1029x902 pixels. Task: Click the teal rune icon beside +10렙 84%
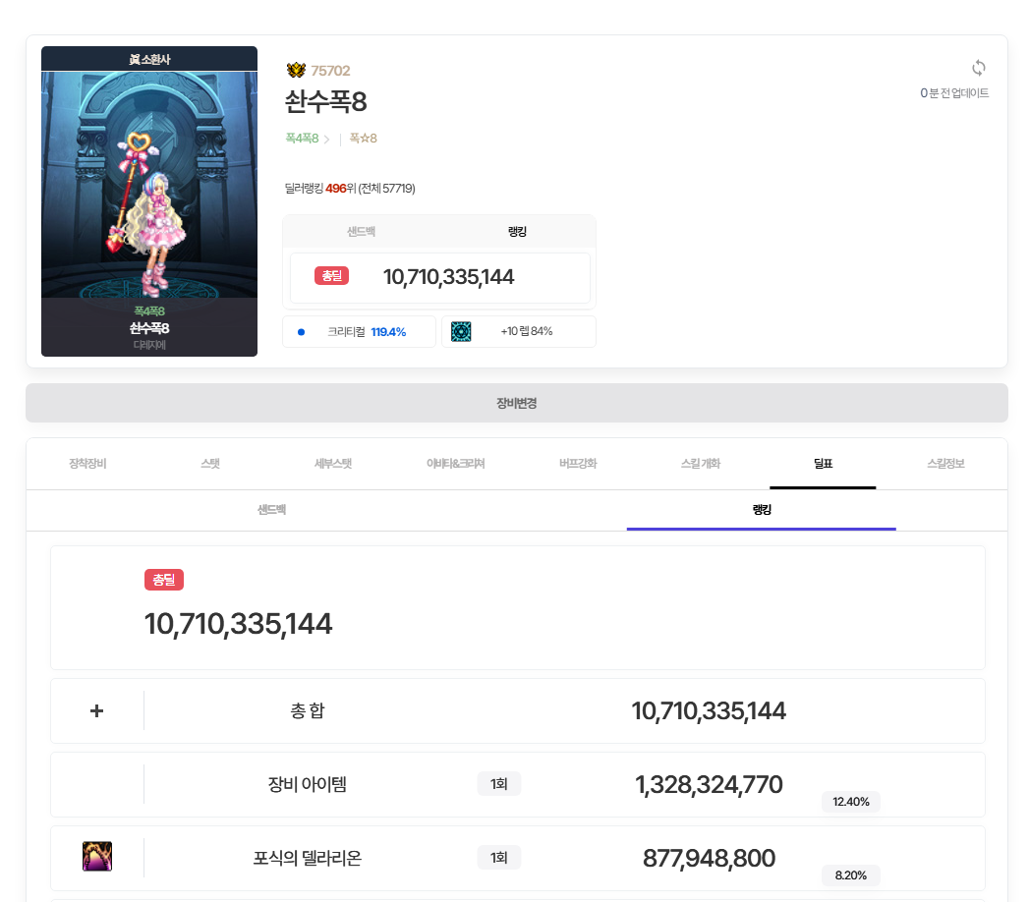click(x=461, y=331)
